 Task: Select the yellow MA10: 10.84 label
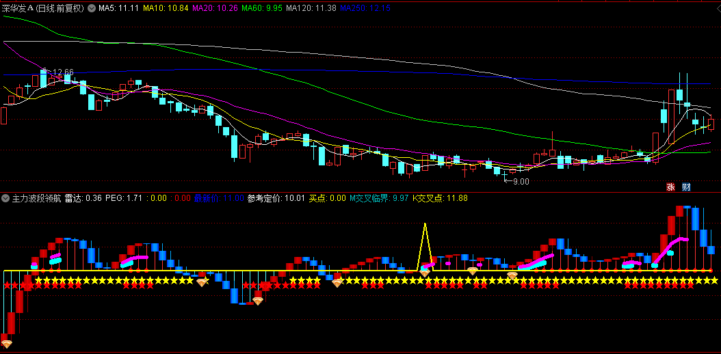pyautogui.click(x=166, y=8)
